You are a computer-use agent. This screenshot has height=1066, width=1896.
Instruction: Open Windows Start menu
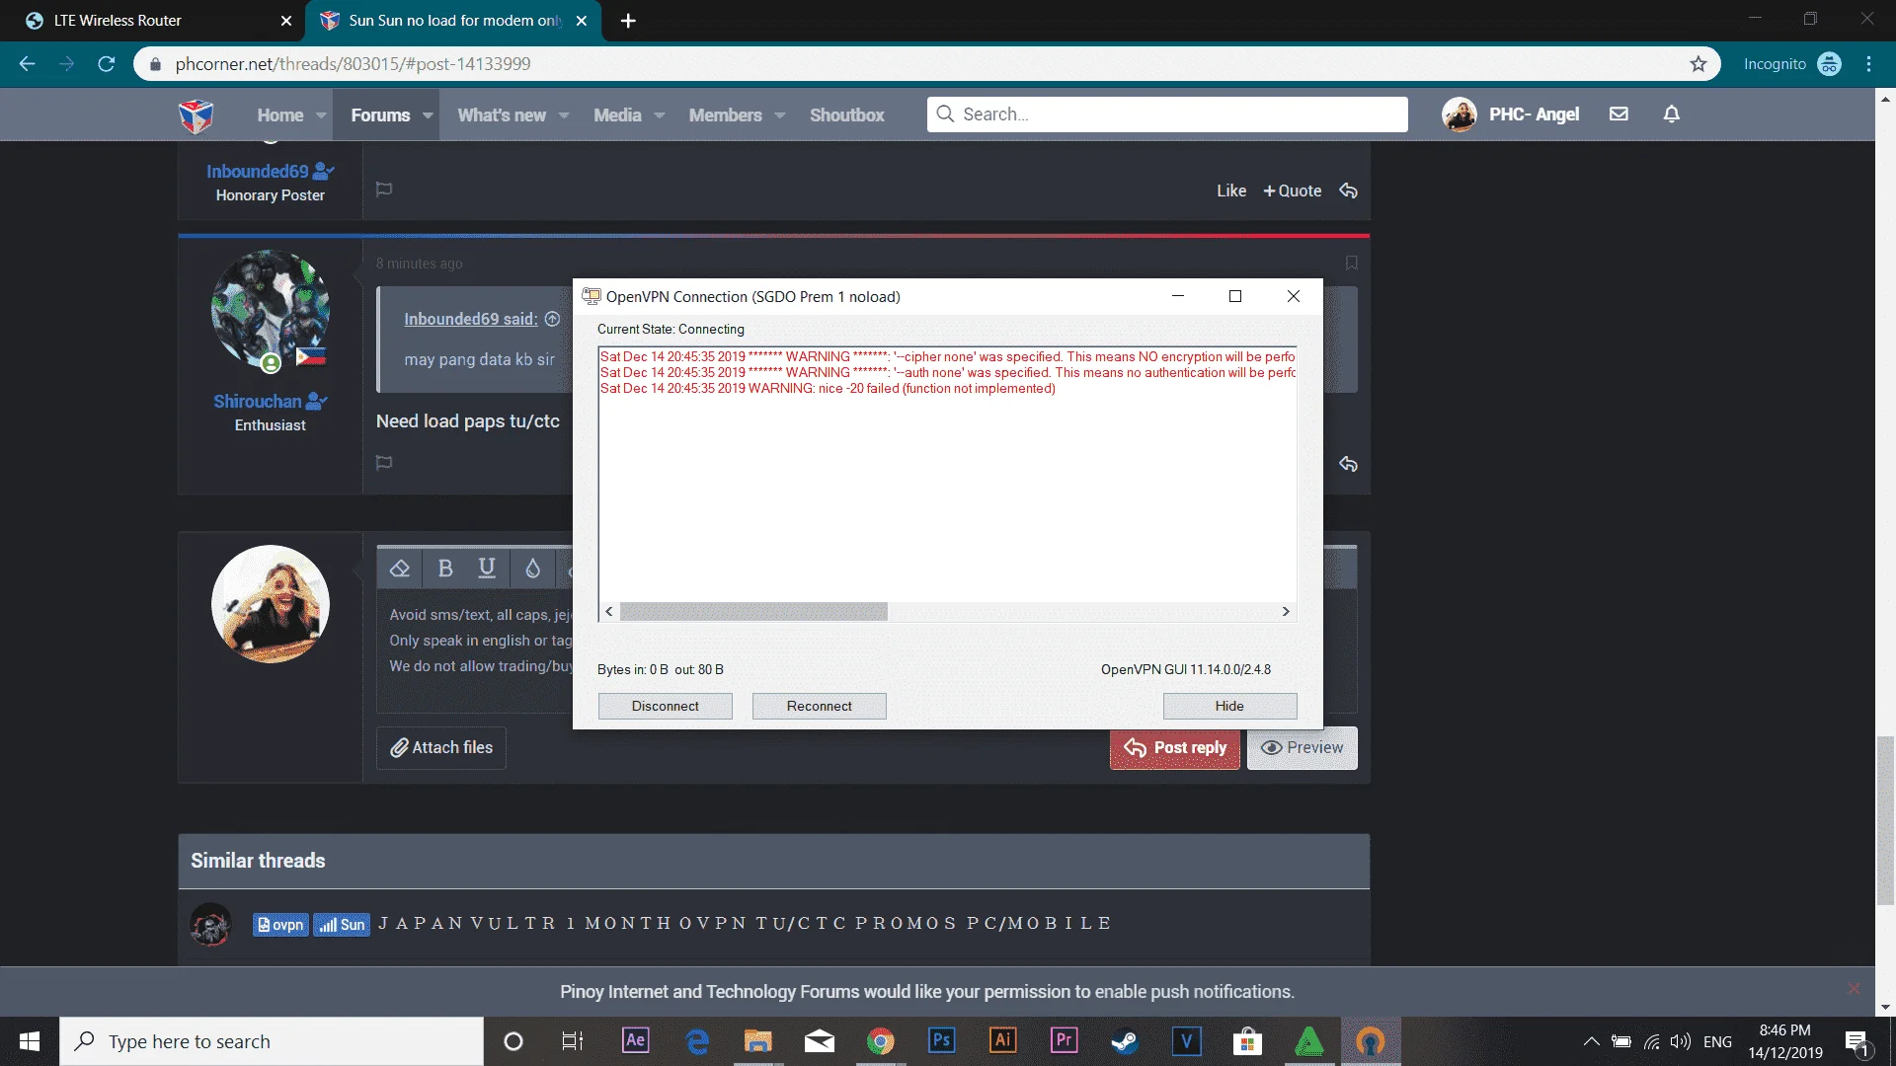(x=30, y=1041)
